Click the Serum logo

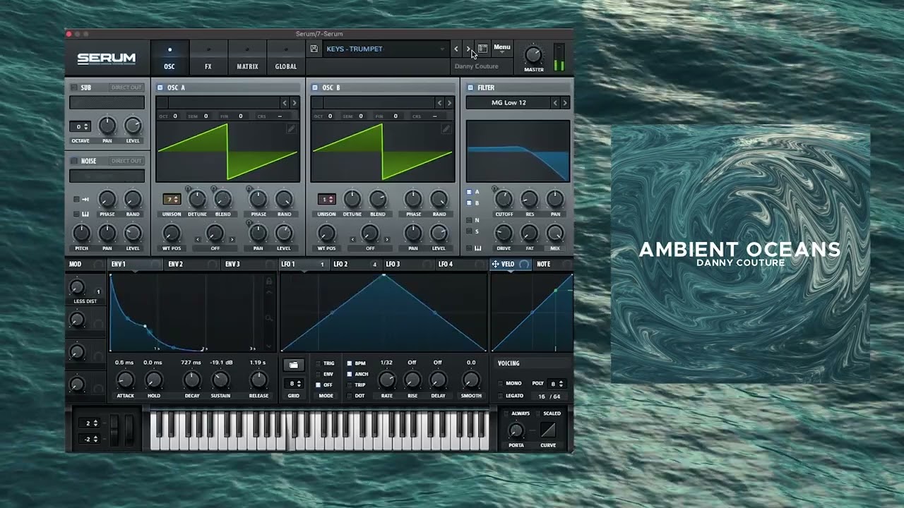[x=106, y=59]
